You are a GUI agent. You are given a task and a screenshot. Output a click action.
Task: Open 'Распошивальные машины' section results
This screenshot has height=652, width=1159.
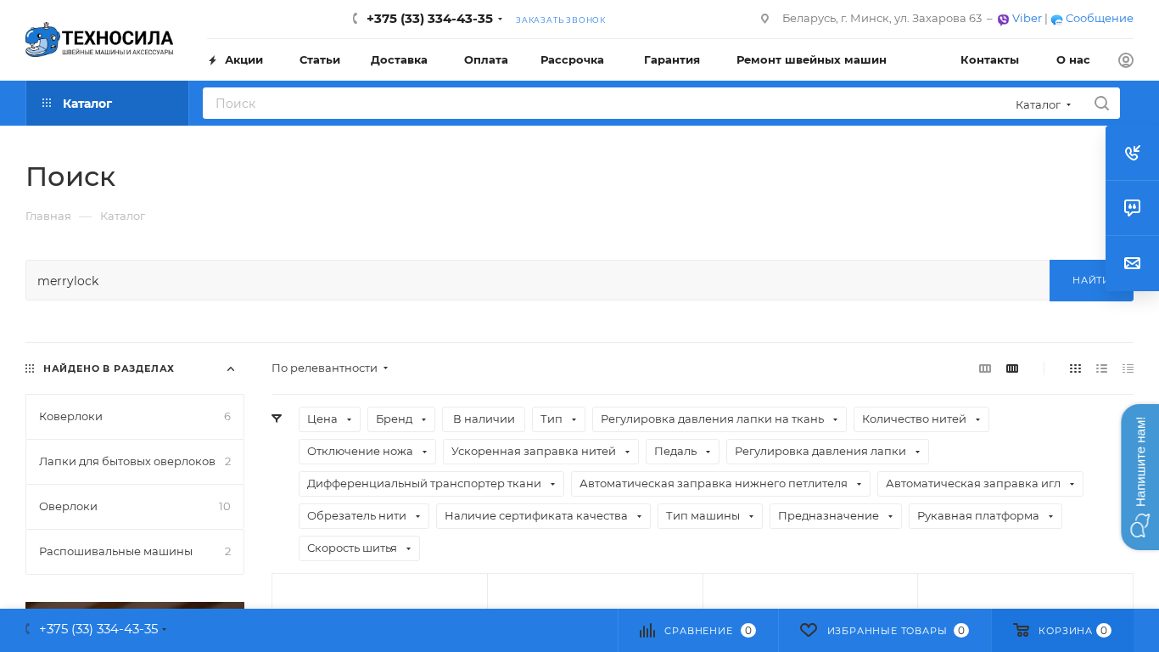(135, 552)
